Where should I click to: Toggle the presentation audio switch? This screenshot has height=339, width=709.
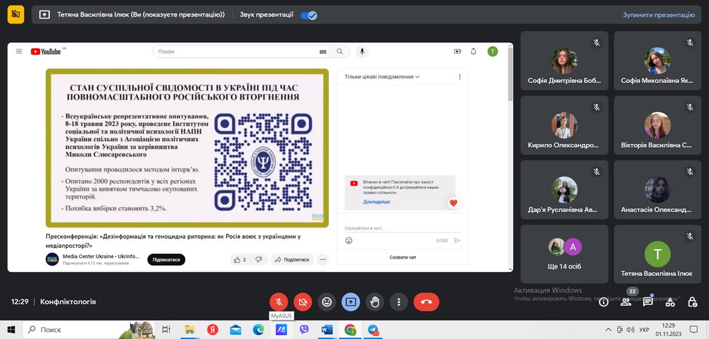(x=309, y=15)
